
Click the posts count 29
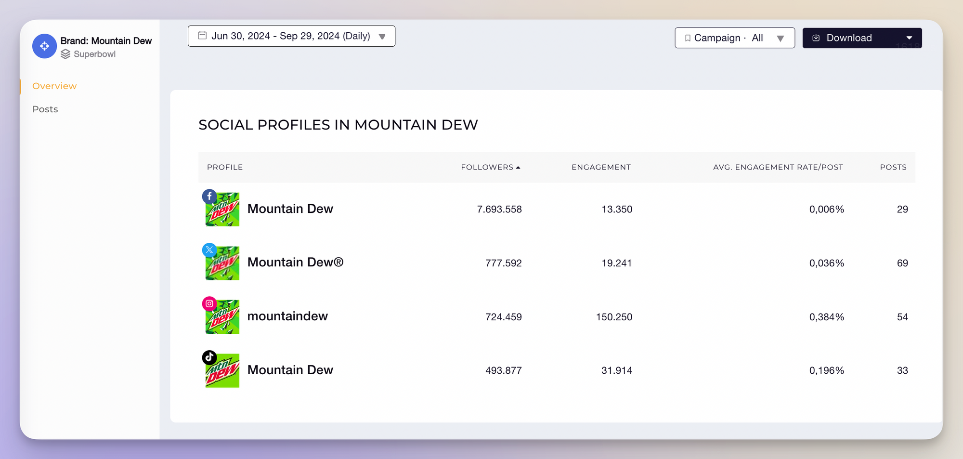902,210
